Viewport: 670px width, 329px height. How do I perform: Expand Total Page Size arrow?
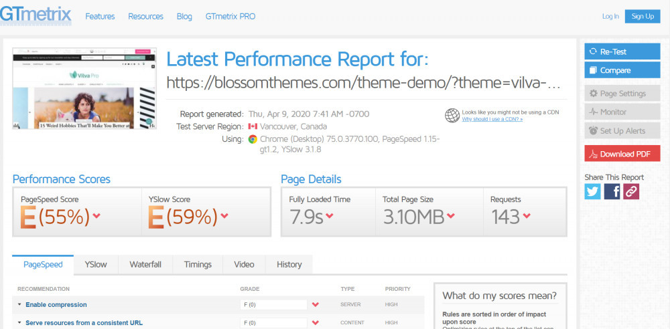pos(450,215)
